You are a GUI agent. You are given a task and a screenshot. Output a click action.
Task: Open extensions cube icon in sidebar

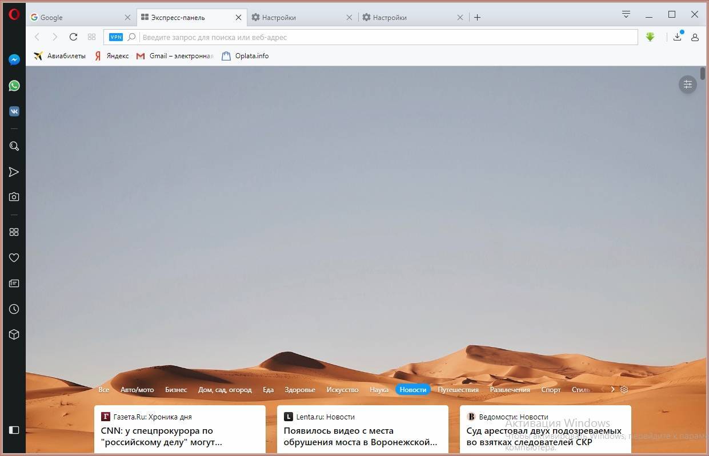tap(14, 334)
